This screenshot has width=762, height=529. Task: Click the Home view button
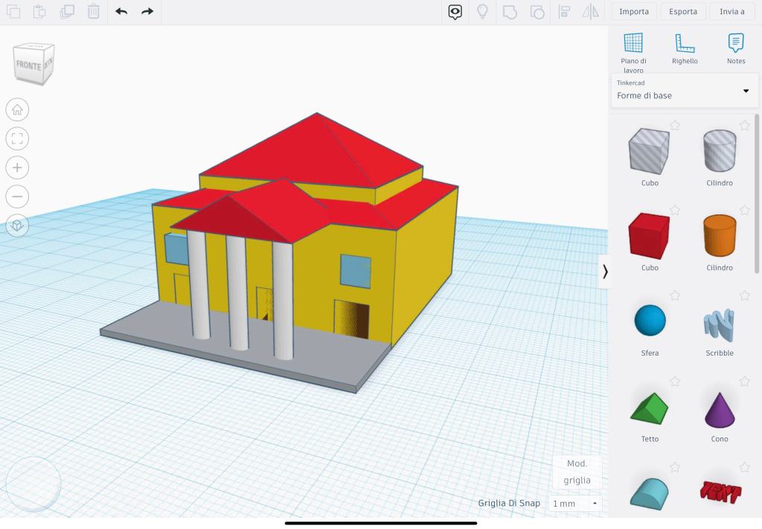click(17, 110)
